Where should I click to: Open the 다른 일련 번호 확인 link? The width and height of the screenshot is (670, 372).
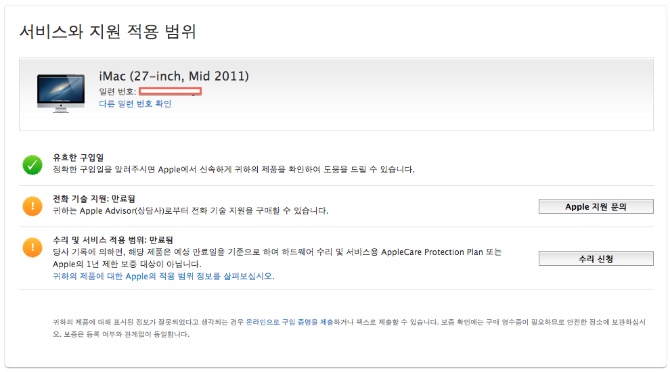pyautogui.click(x=135, y=104)
